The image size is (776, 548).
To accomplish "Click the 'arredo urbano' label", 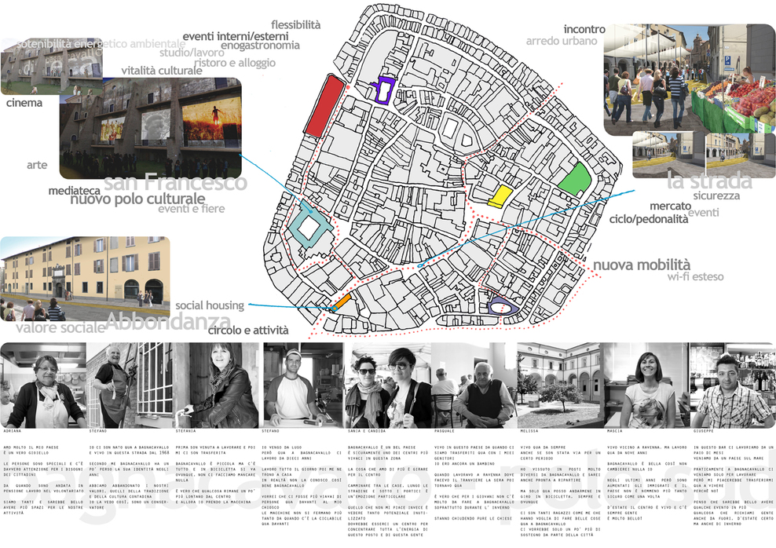I will point(562,41).
